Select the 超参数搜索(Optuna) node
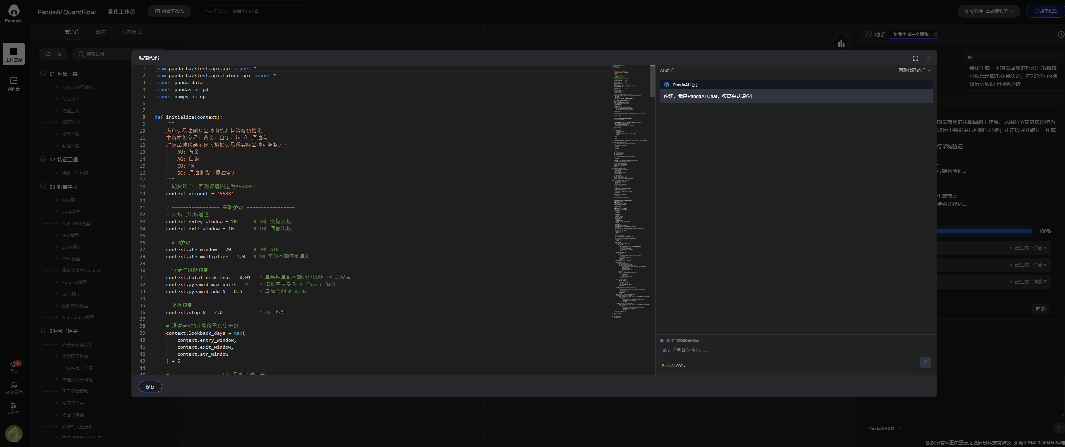Viewport: 1065px width, 447px height. [81, 270]
